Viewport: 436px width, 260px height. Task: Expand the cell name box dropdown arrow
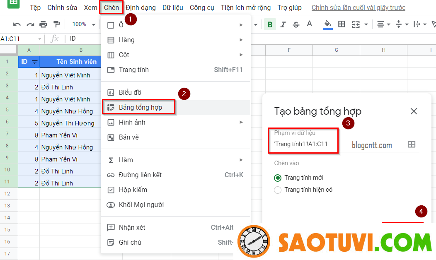[40, 39]
